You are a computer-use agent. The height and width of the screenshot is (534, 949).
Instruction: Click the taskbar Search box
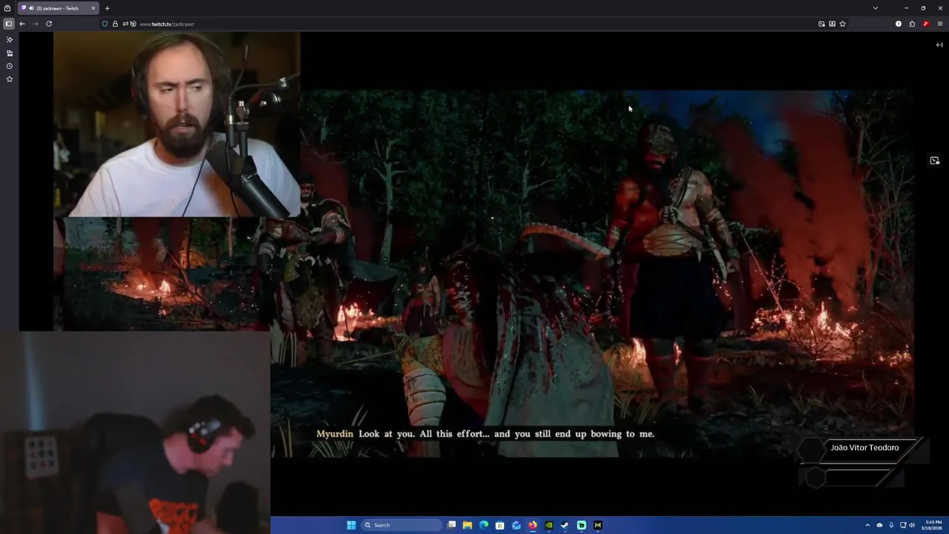(x=400, y=525)
